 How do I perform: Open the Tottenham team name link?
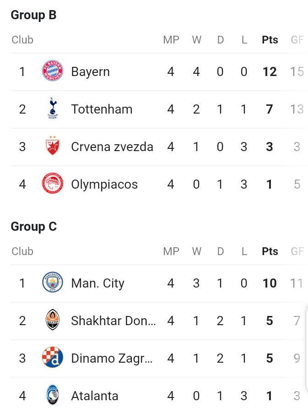pyautogui.click(x=102, y=109)
